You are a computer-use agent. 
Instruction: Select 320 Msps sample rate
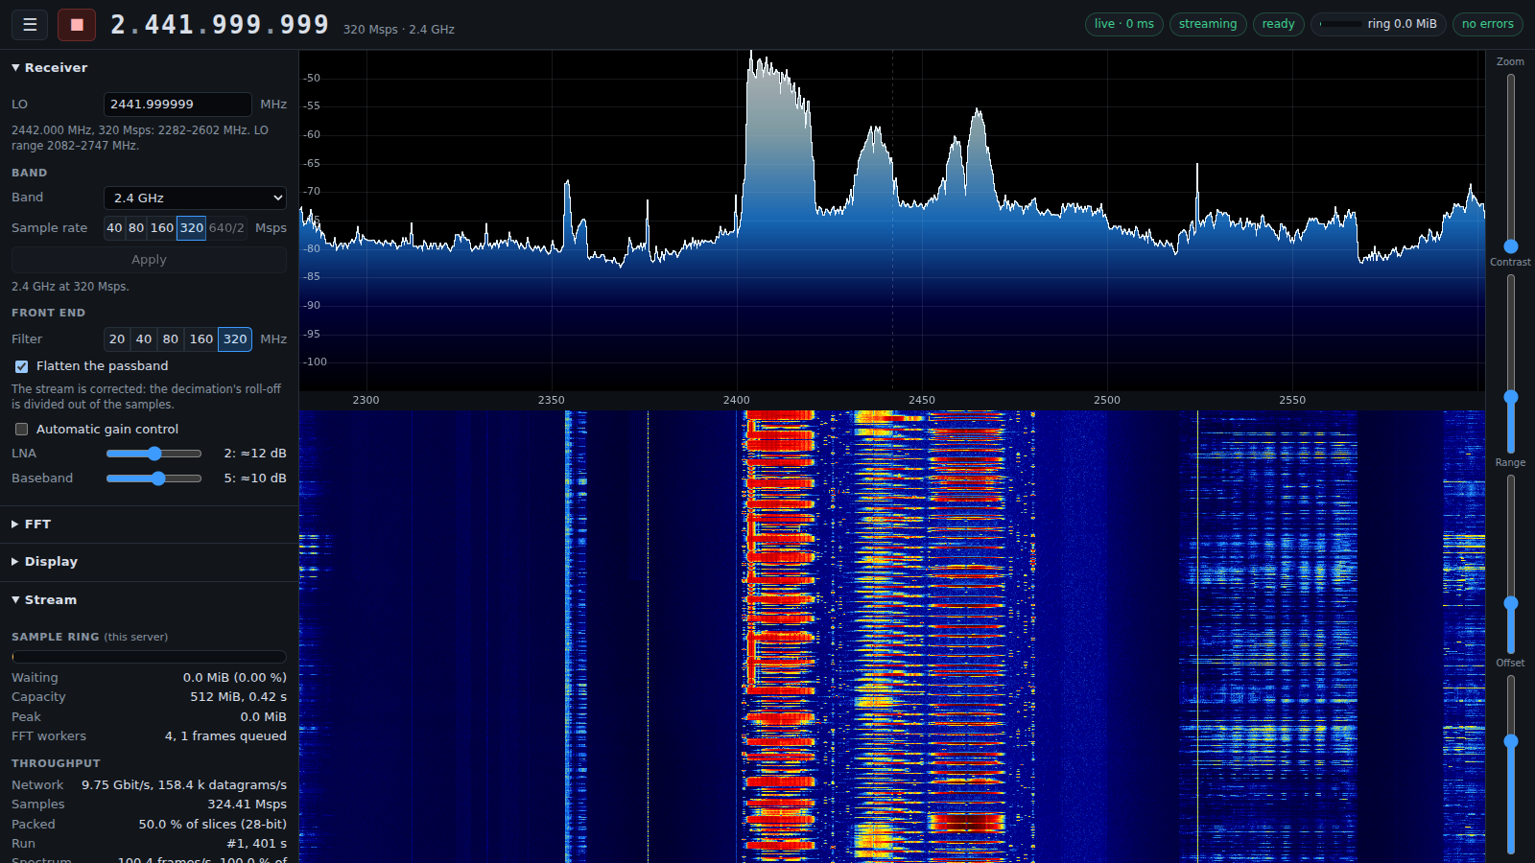[x=192, y=228]
